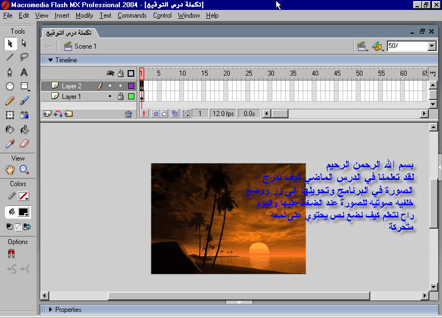Image resolution: width=442 pixels, height=318 pixels.
Task: Toggle lock for all layers
Action: tap(120, 73)
